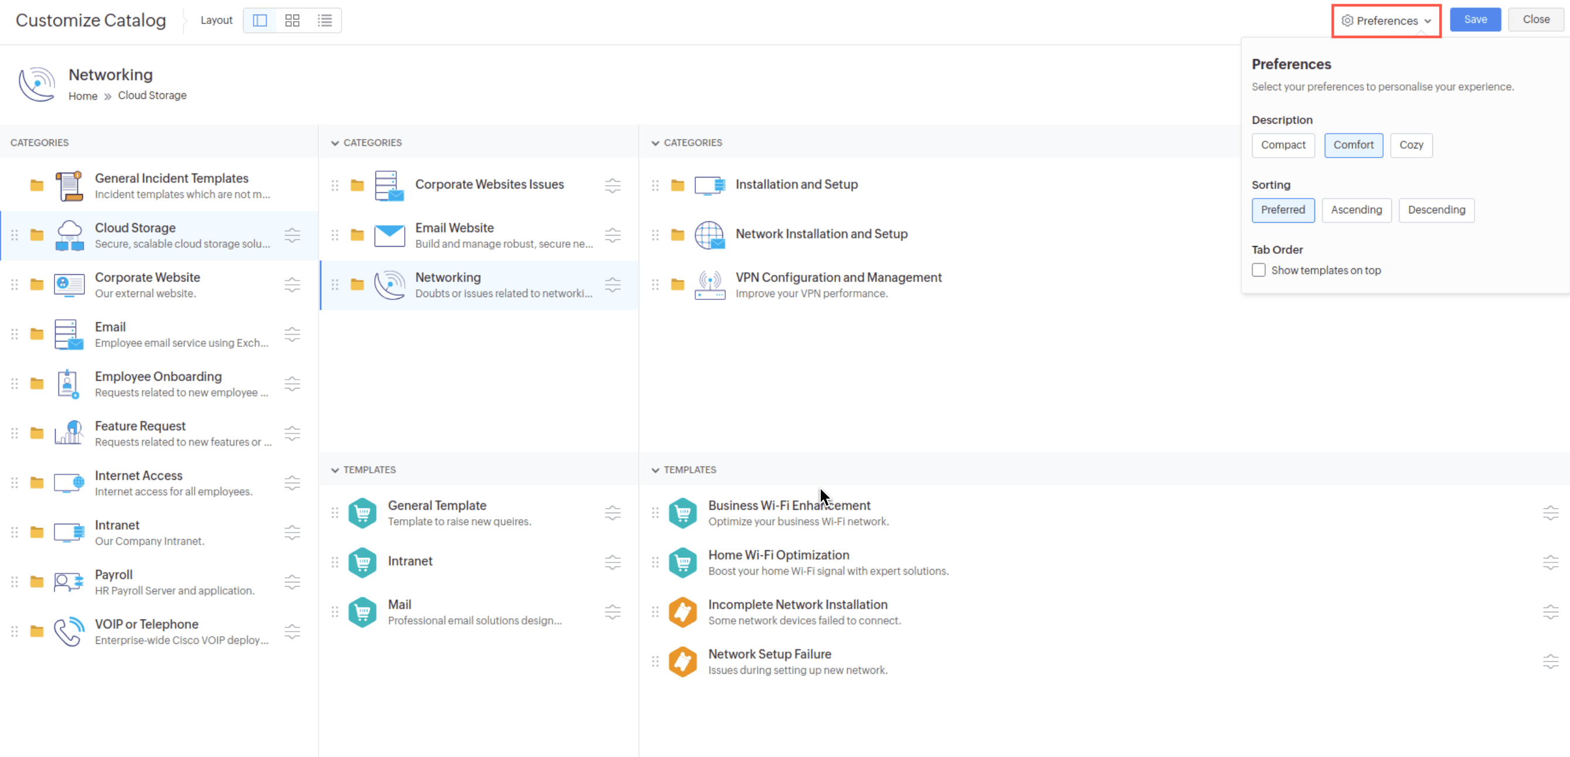Enable the Show templates on top checkbox
The width and height of the screenshot is (1570, 757).
(x=1259, y=270)
